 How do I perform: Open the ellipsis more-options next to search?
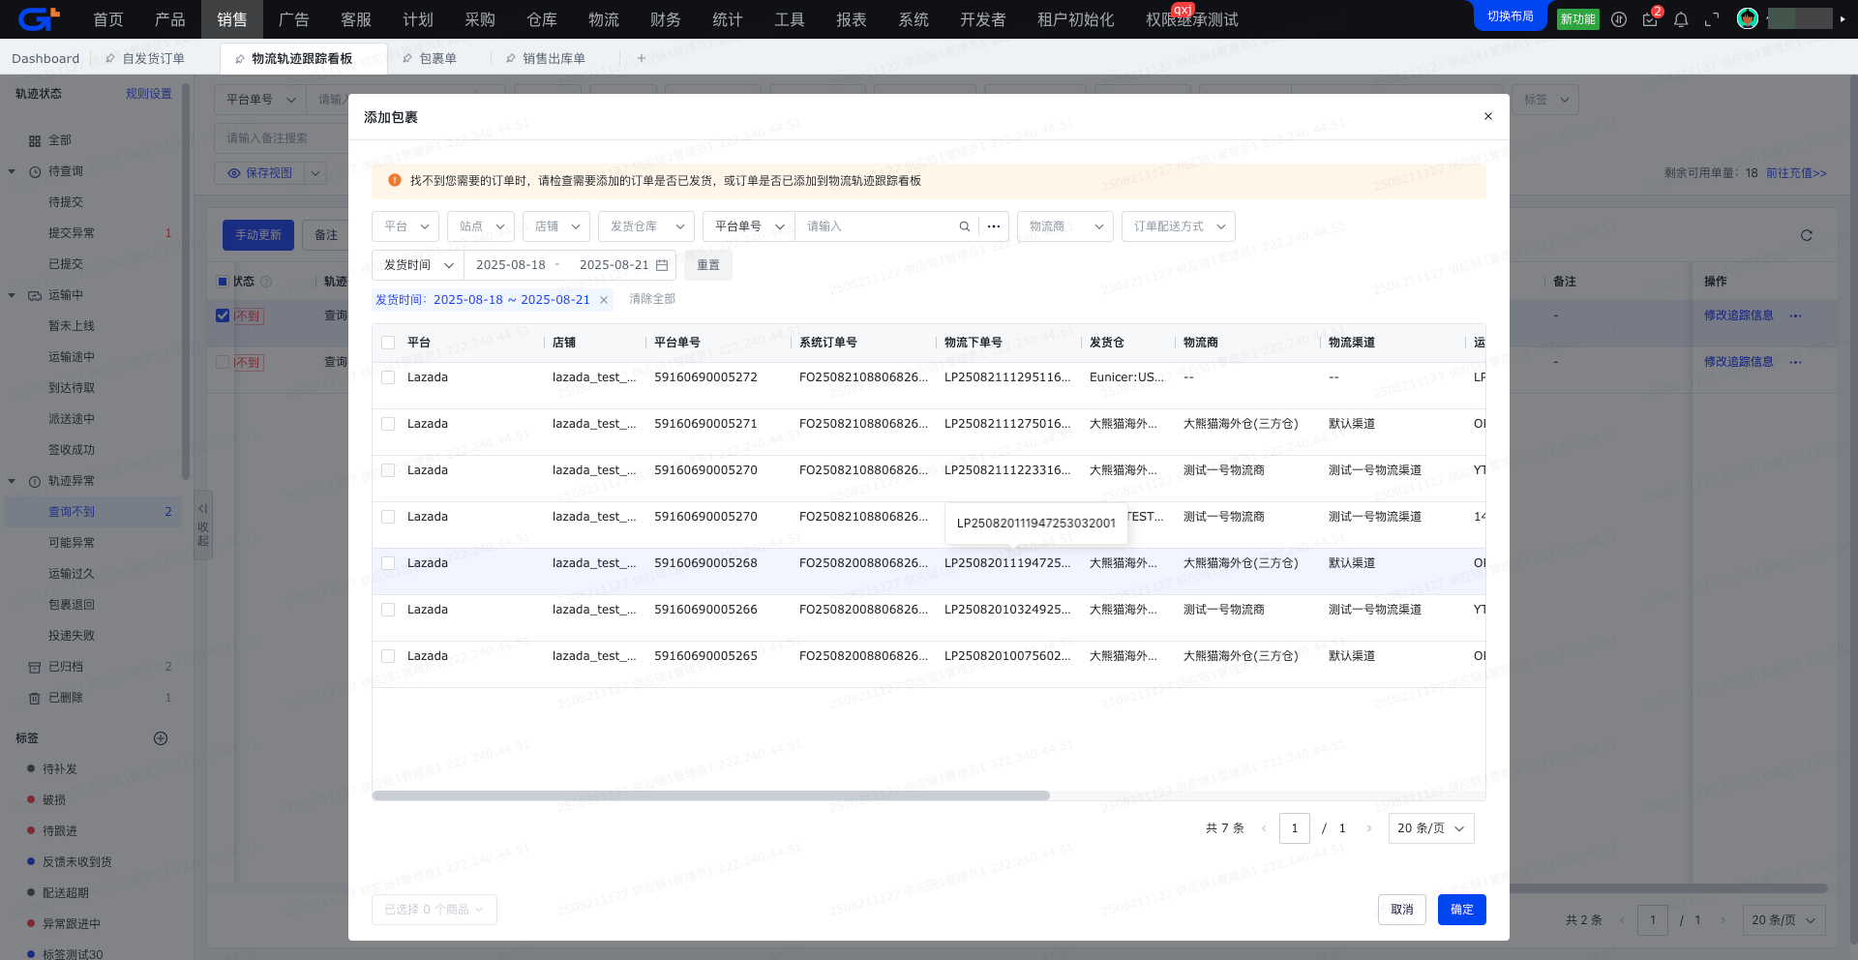(994, 226)
